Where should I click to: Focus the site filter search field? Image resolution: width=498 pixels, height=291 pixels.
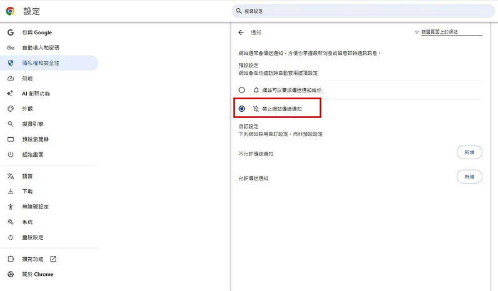point(452,32)
